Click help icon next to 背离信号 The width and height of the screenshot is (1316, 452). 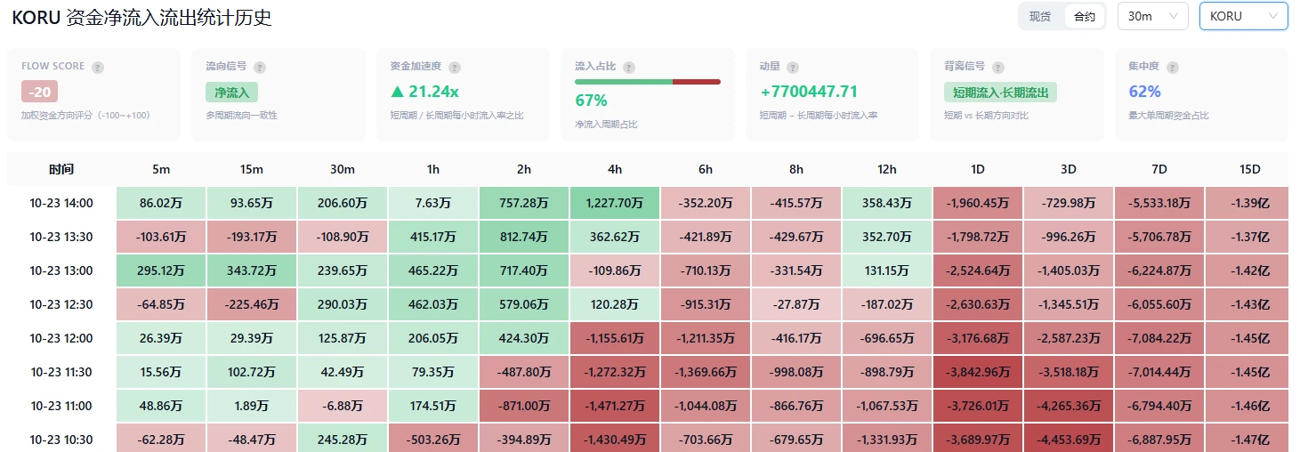(x=998, y=67)
